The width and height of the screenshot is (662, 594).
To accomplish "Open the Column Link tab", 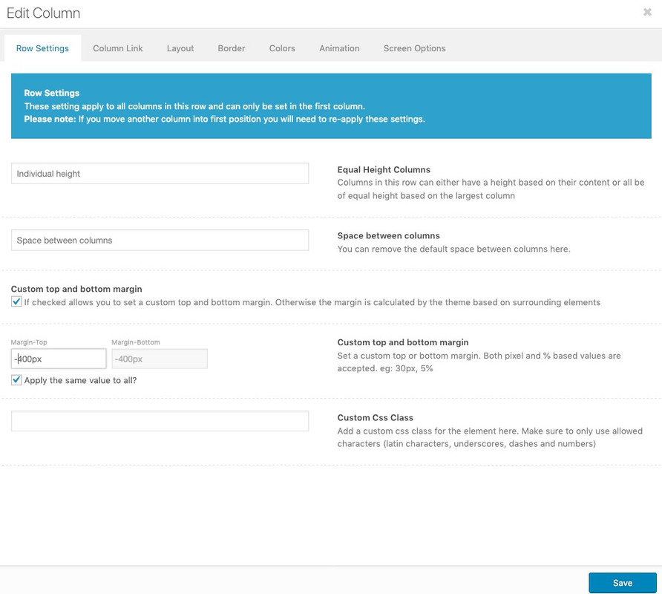I will click(x=118, y=48).
